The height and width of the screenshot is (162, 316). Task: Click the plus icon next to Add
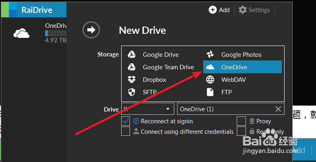click(213, 10)
